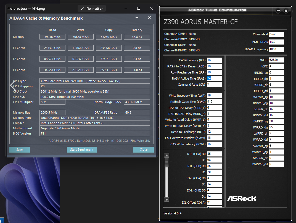Close the ASRock Timing Configurator window
Screen dimensions: 296x223
pos(286,11)
